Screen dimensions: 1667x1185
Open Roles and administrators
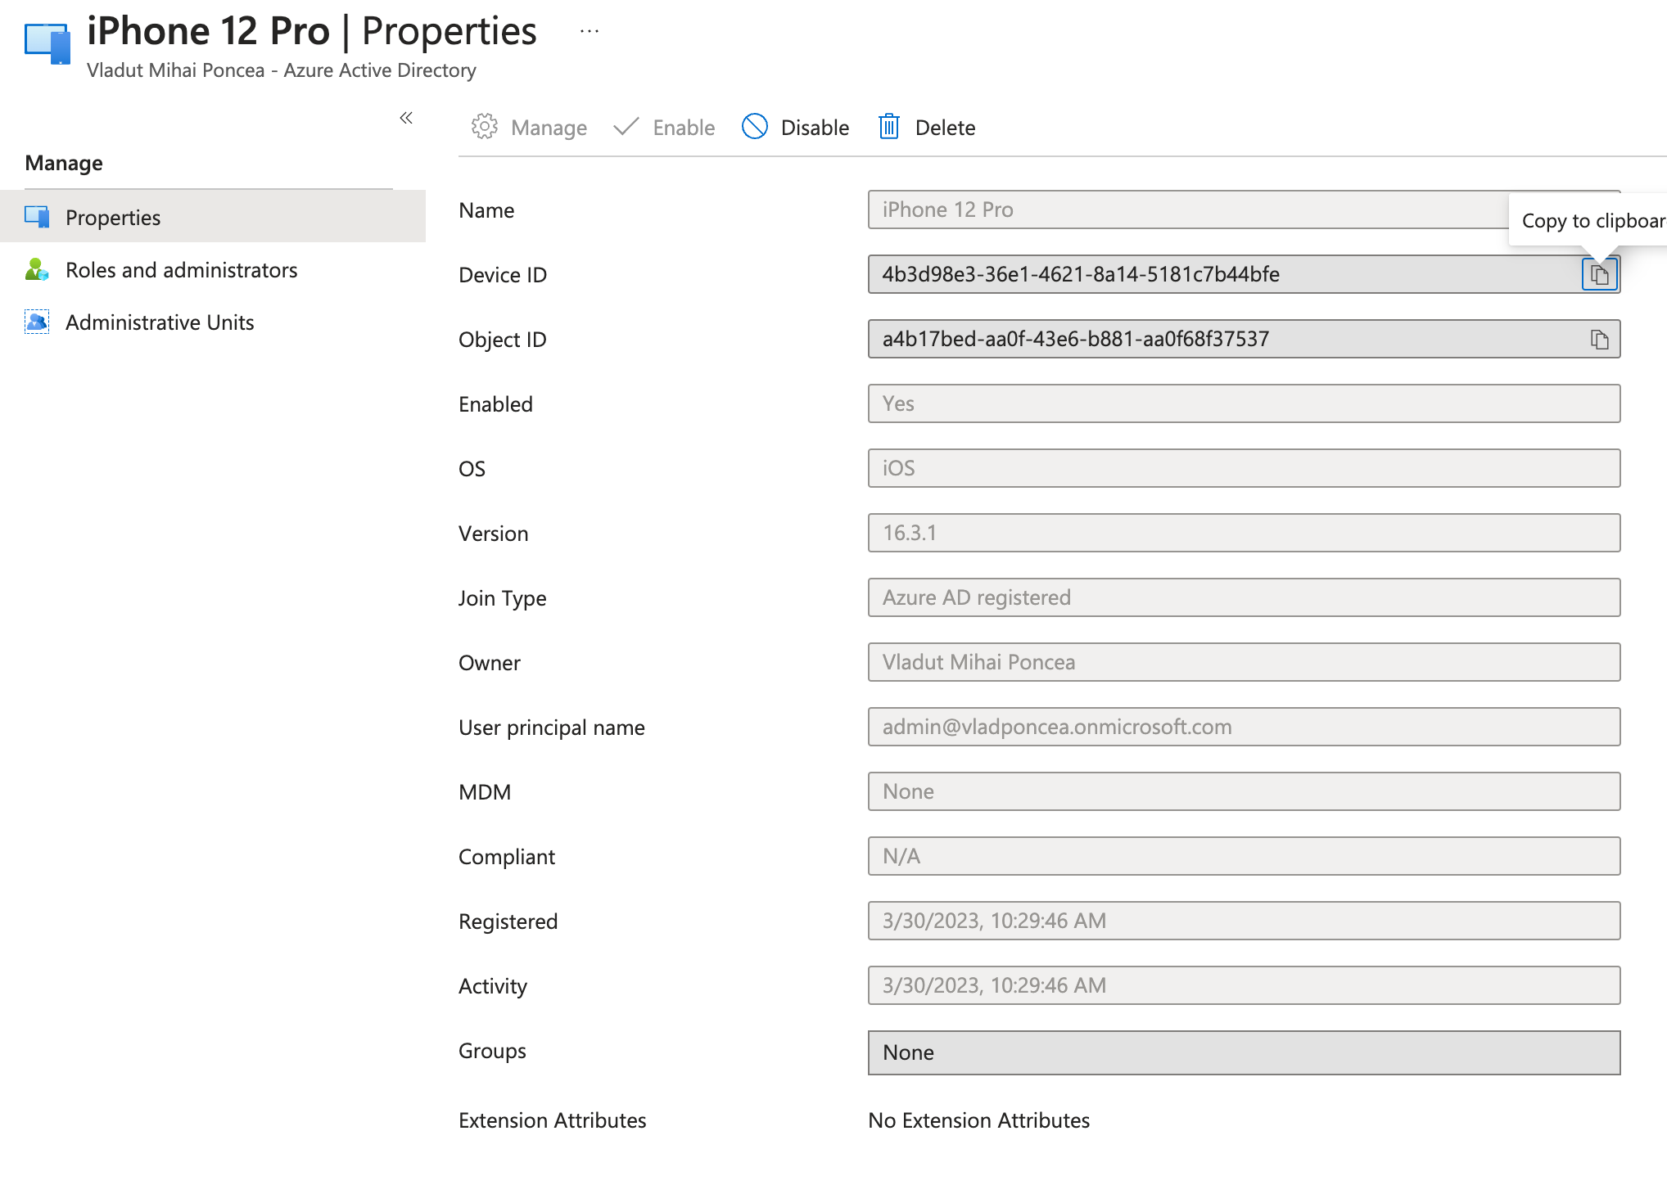213,270
